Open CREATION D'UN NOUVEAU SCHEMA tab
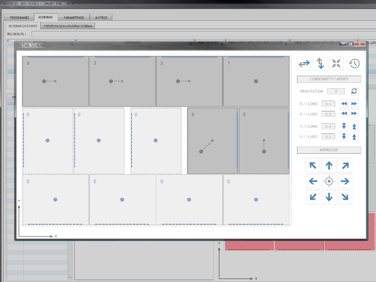Image resolution: width=376 pixels, height=282 pixels. click(x=68, y=26)
